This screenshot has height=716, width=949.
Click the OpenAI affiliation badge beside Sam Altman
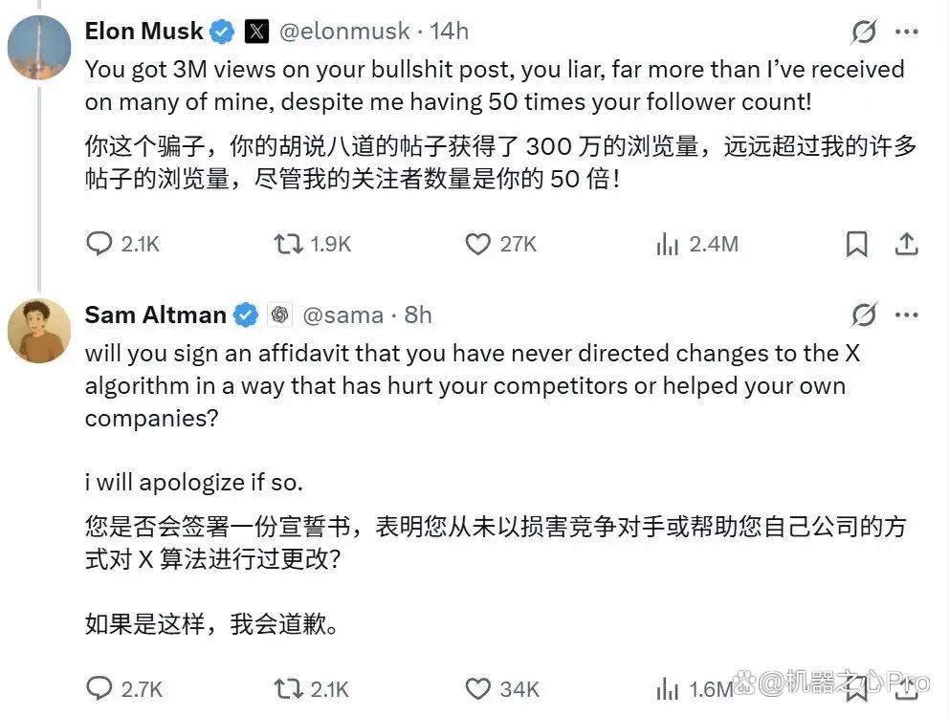pyautogui.click(x=280, y=315)
